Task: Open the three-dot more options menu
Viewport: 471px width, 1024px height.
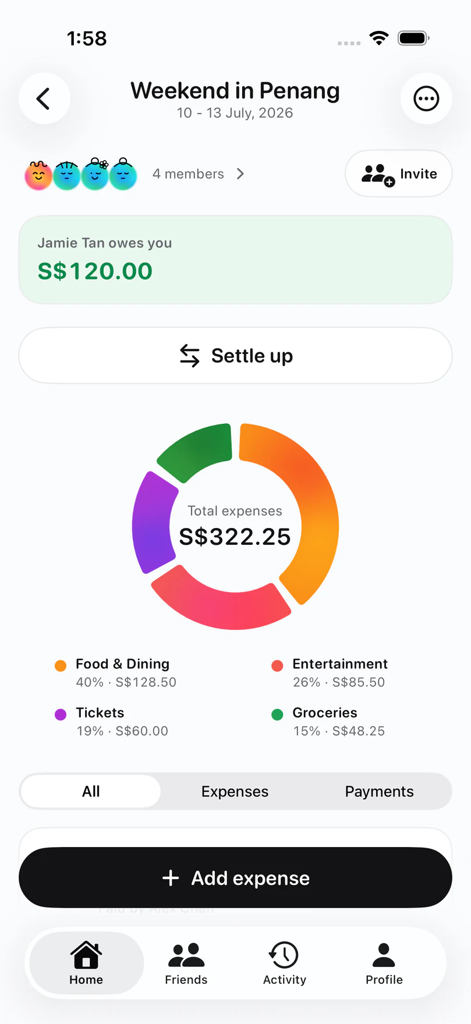Action: pyautogui.click(x=426, y=98)
